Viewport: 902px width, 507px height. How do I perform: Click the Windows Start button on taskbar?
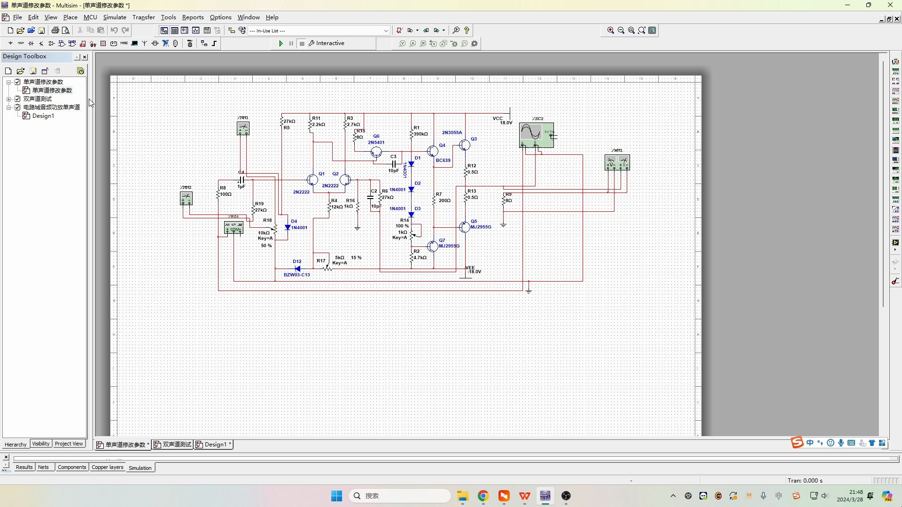336,496
